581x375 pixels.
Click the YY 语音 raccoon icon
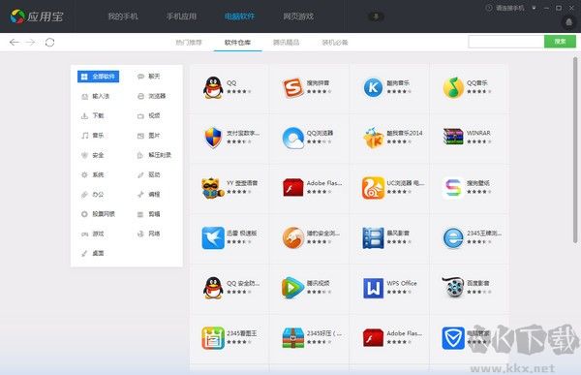coord(213,188)
